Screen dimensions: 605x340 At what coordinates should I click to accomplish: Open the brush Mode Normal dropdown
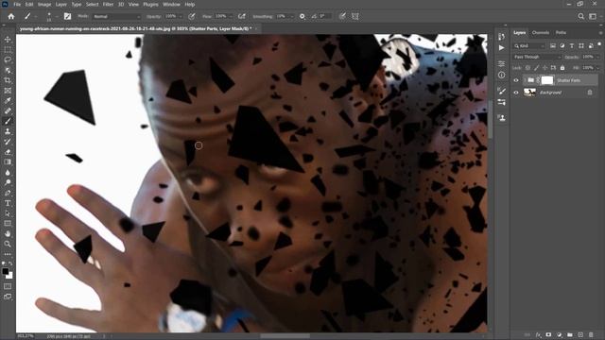[x=116, y=17]
